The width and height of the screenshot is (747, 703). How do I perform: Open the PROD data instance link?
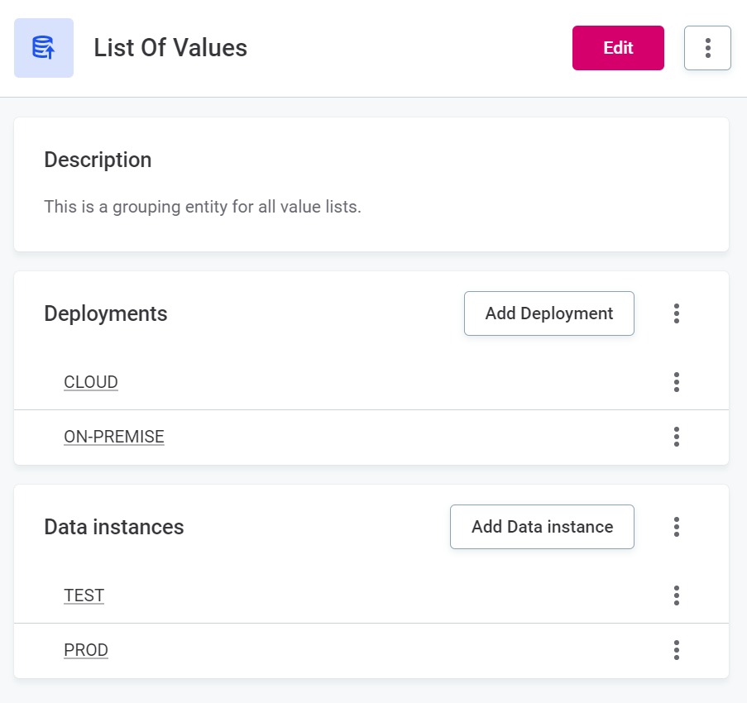pyautogui.click(x=85, y=650)
